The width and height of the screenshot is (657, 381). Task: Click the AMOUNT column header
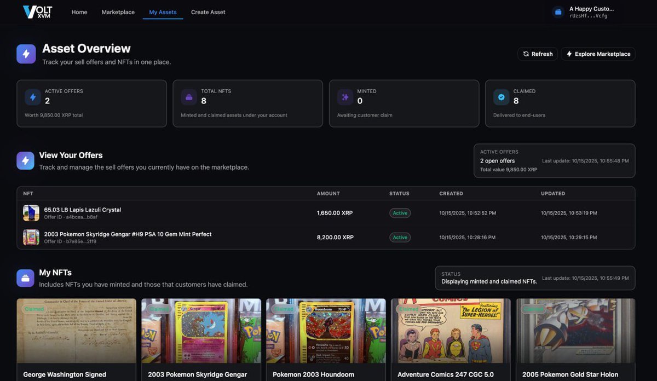(328, 193)
